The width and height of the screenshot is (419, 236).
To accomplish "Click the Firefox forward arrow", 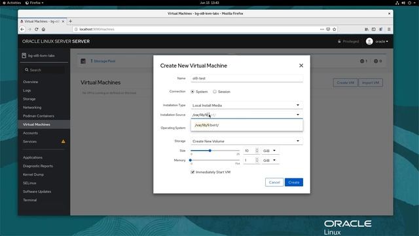I will [29, 29].
